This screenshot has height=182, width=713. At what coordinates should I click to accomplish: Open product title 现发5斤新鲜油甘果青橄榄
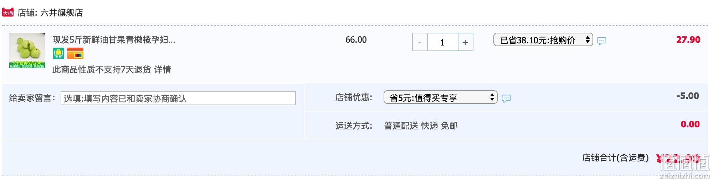tap(114, 39)
